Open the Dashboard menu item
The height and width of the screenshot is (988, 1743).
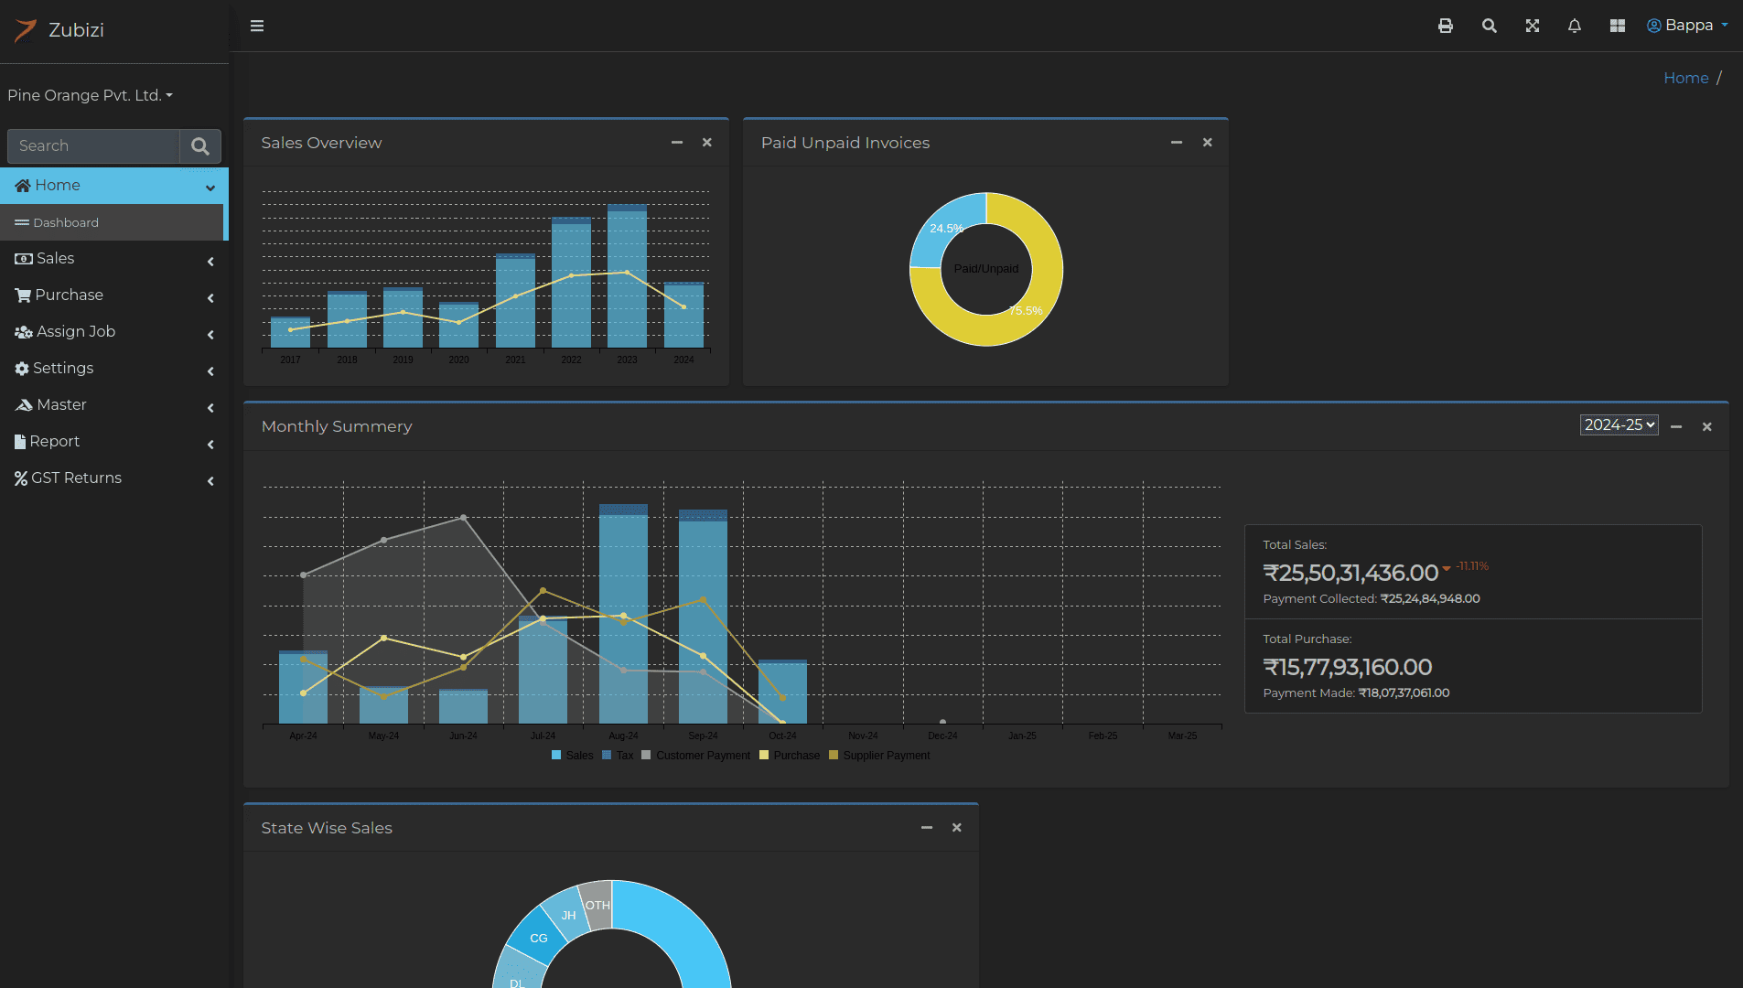coord(65,222)
